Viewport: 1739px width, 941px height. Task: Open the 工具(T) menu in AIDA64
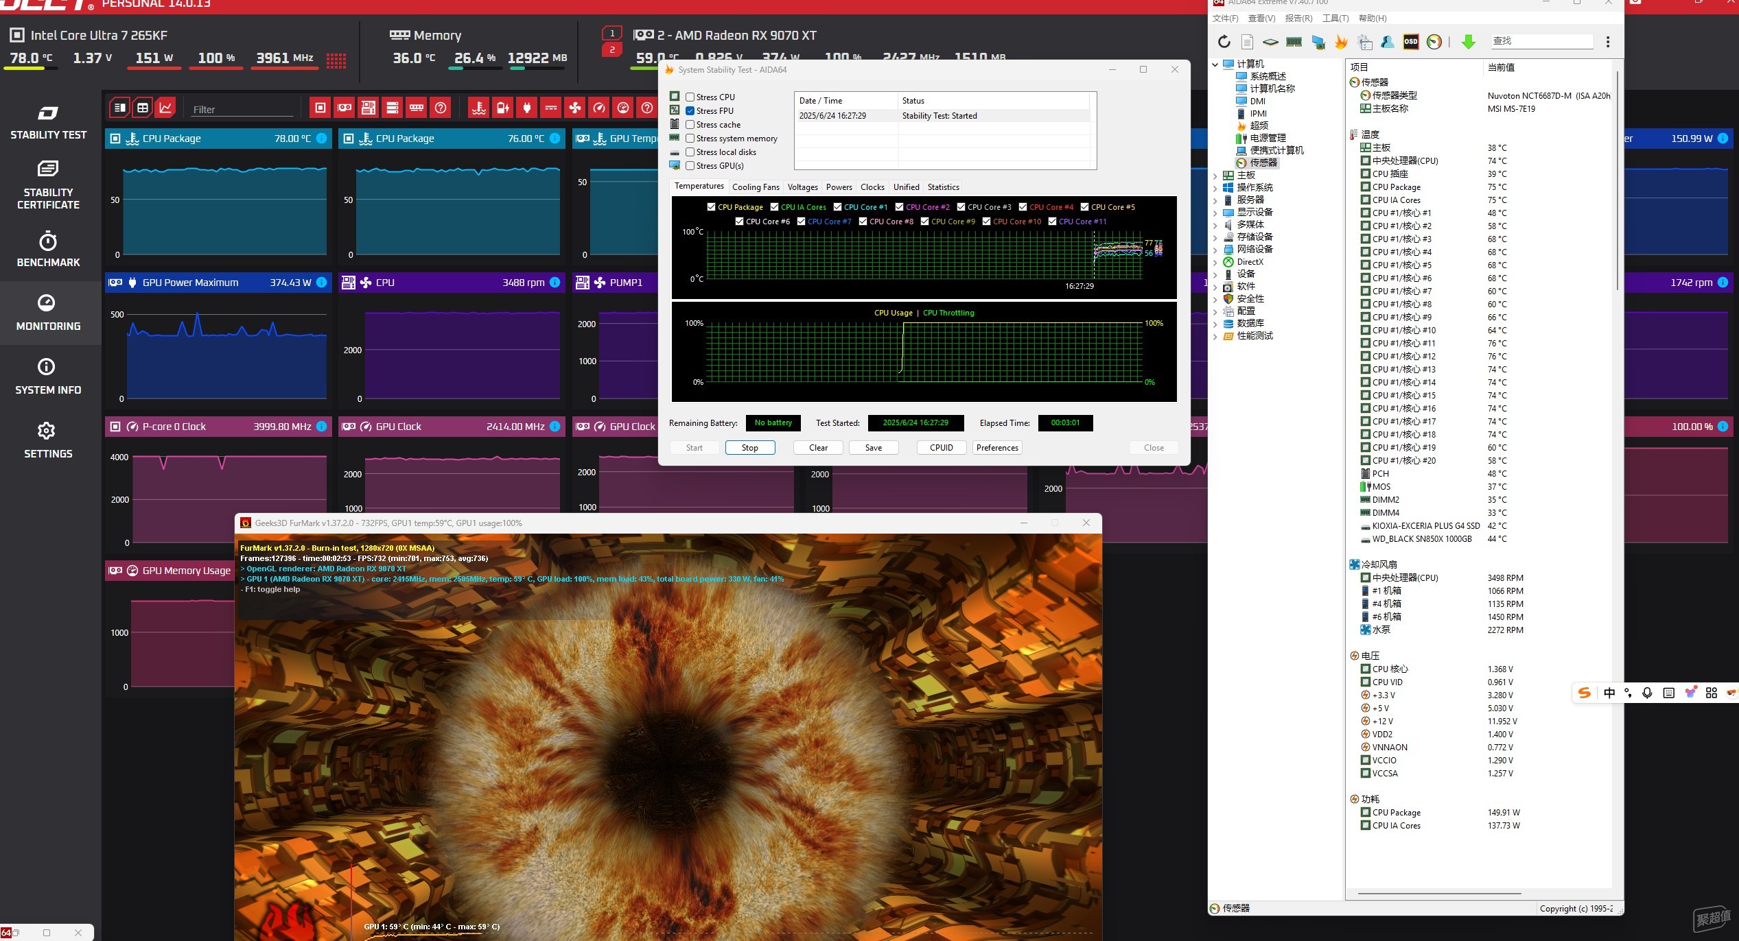[1335, 19]
